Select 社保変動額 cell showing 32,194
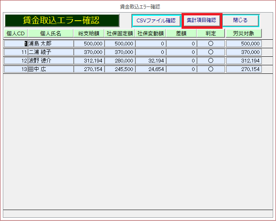This screenshot has width=276, height=221. click(x=150, y=60)
